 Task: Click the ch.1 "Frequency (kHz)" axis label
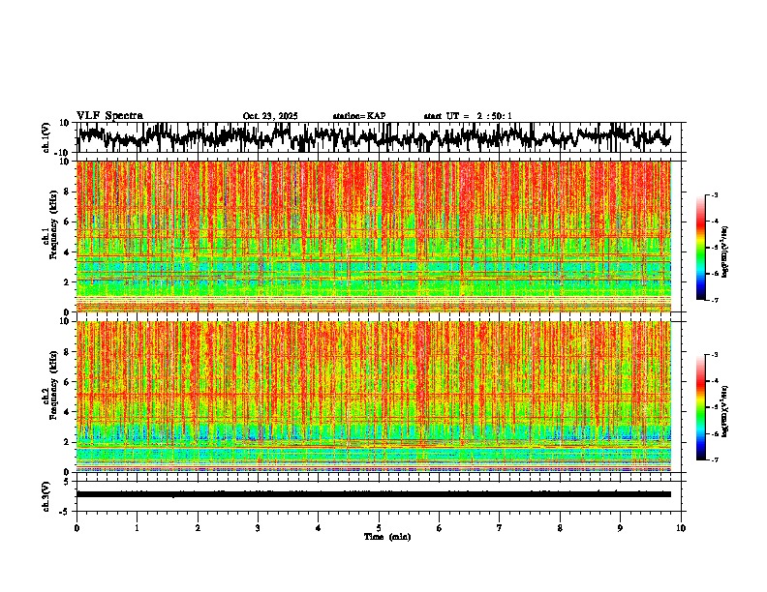pos(52,225)
